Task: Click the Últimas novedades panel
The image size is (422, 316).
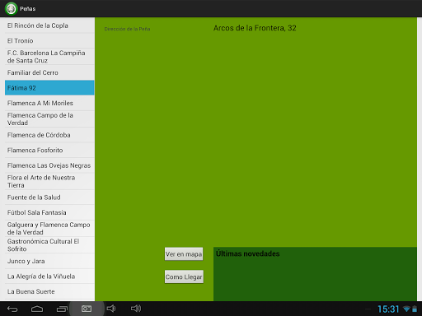Action: pyautogui.click(x=315, y=274)
